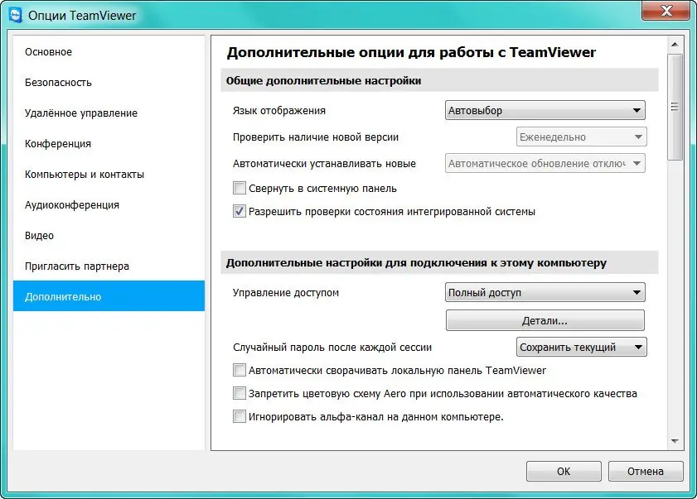Enable Свернуть в системную панель checkbox
Image resolution: width=697 pixels, height=499 pixels.
click(x=240, y=188)
